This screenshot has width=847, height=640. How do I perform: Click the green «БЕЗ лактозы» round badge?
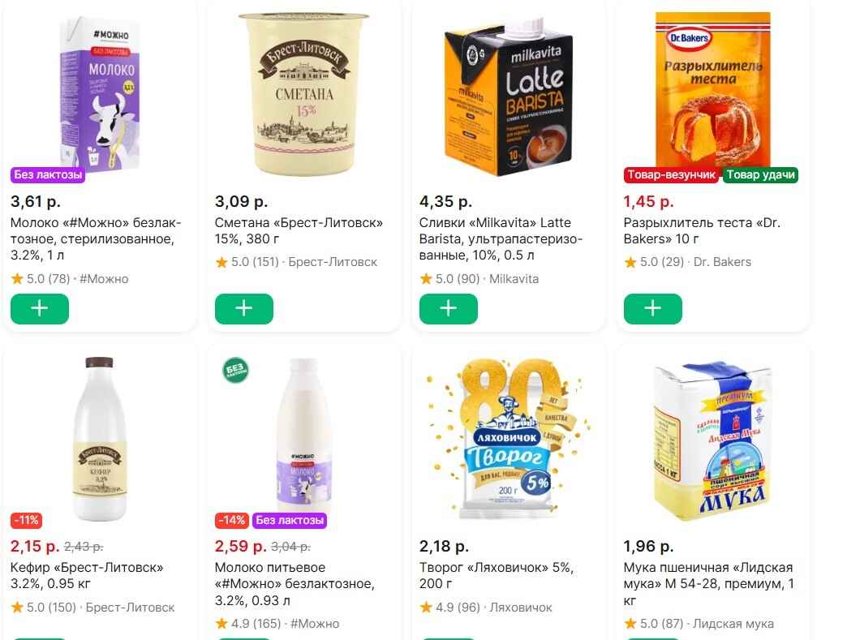pyautogui.click(x=235, y=371)
